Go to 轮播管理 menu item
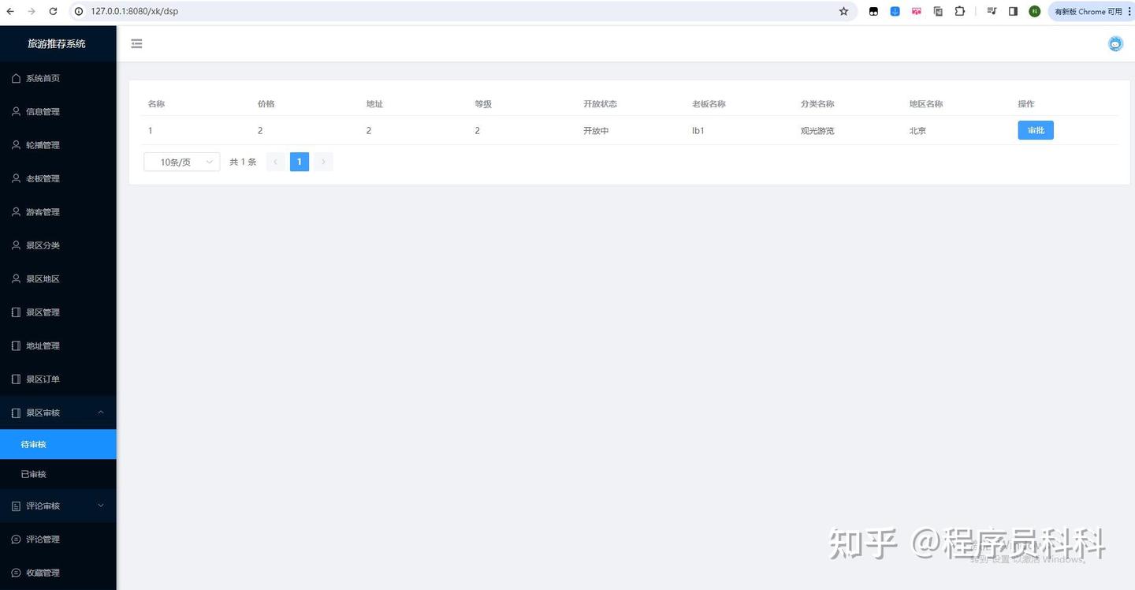The height and width of the screenshot is (590, 1135). pos(58,145)
